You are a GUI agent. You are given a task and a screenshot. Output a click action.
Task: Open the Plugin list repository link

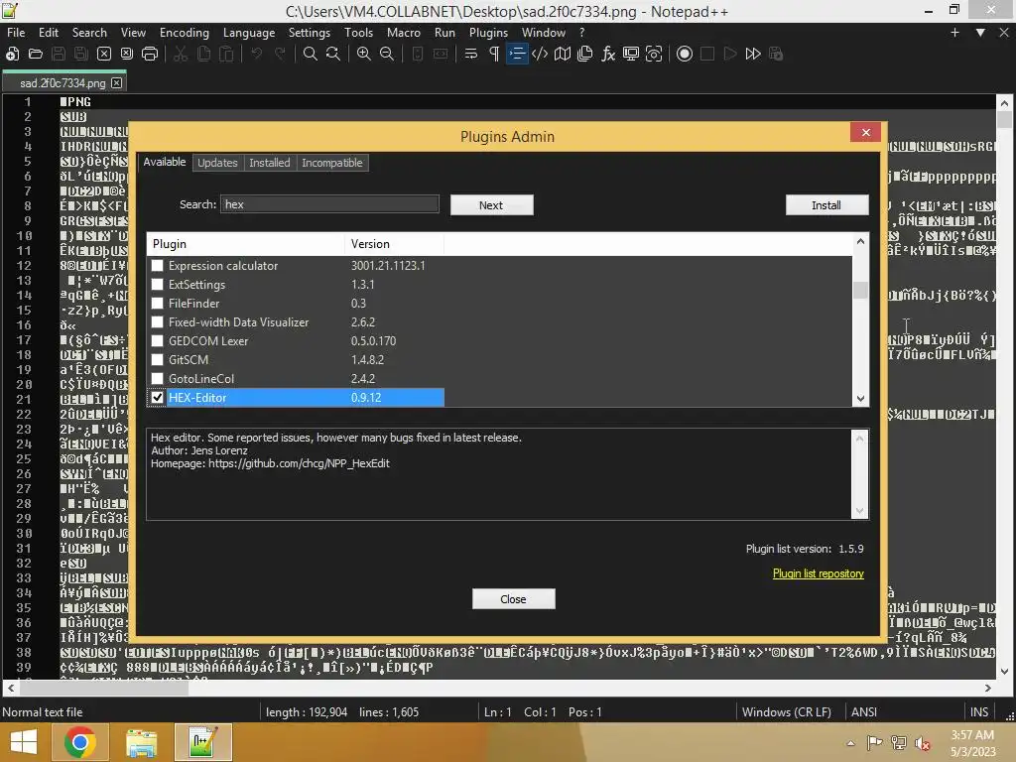818,573
